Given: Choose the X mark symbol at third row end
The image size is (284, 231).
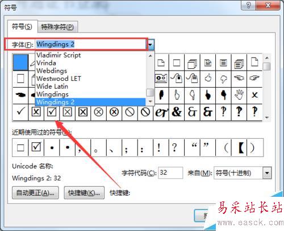Looking at the screenshot, I should (254, 95).
